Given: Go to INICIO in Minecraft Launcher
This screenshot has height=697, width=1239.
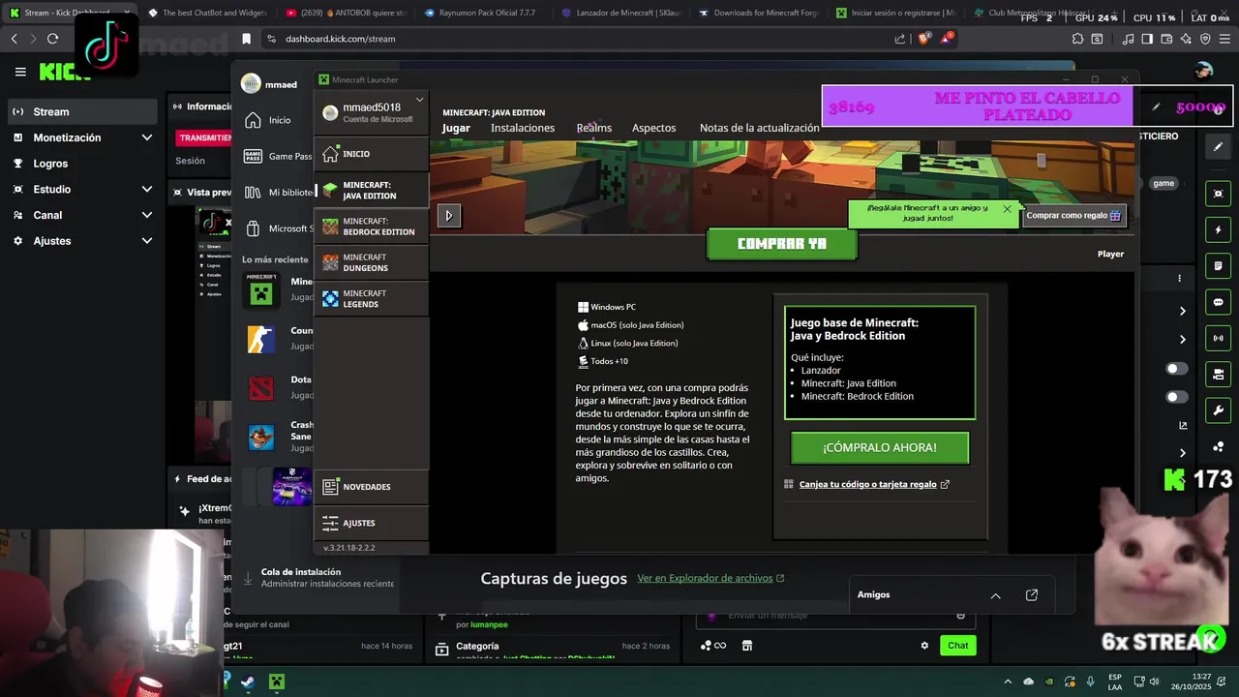Looking at the screenshot, I should pos(372,154).
